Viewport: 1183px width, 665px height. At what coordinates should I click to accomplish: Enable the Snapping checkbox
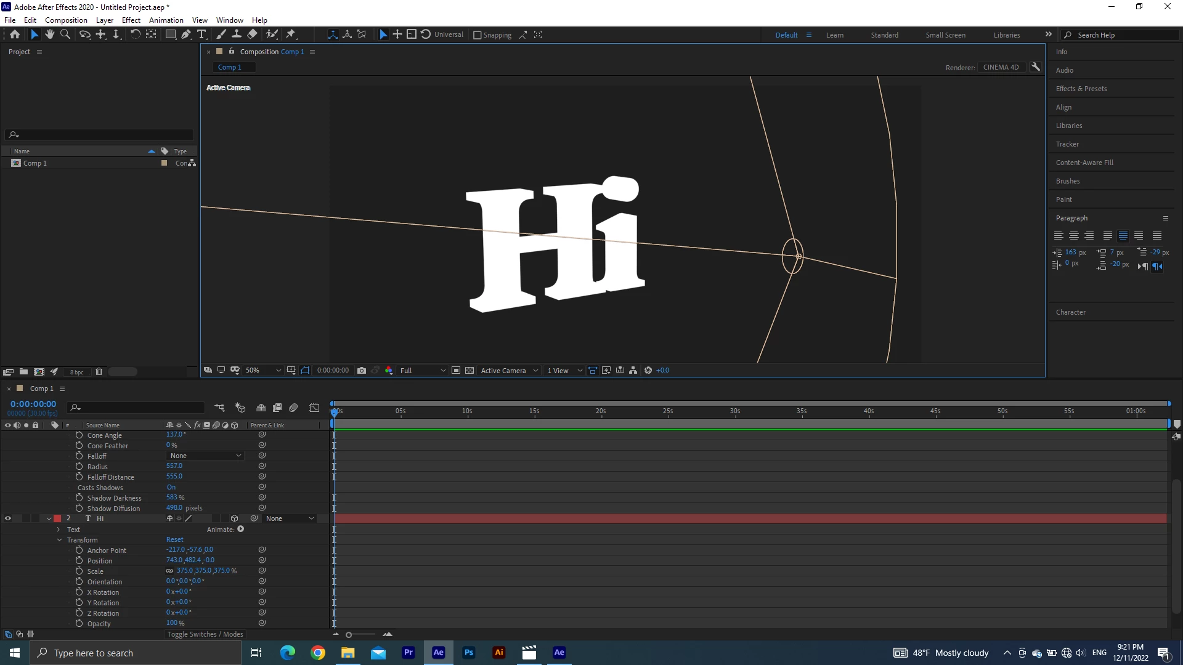477,35
